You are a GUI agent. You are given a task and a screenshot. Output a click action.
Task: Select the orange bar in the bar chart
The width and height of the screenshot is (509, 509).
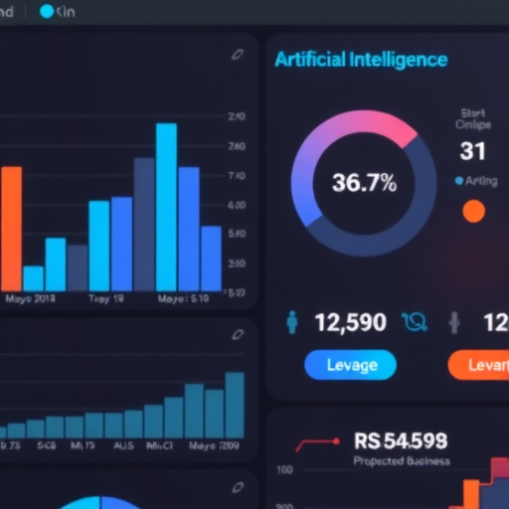pyautogui.click(x=12, y=229)
